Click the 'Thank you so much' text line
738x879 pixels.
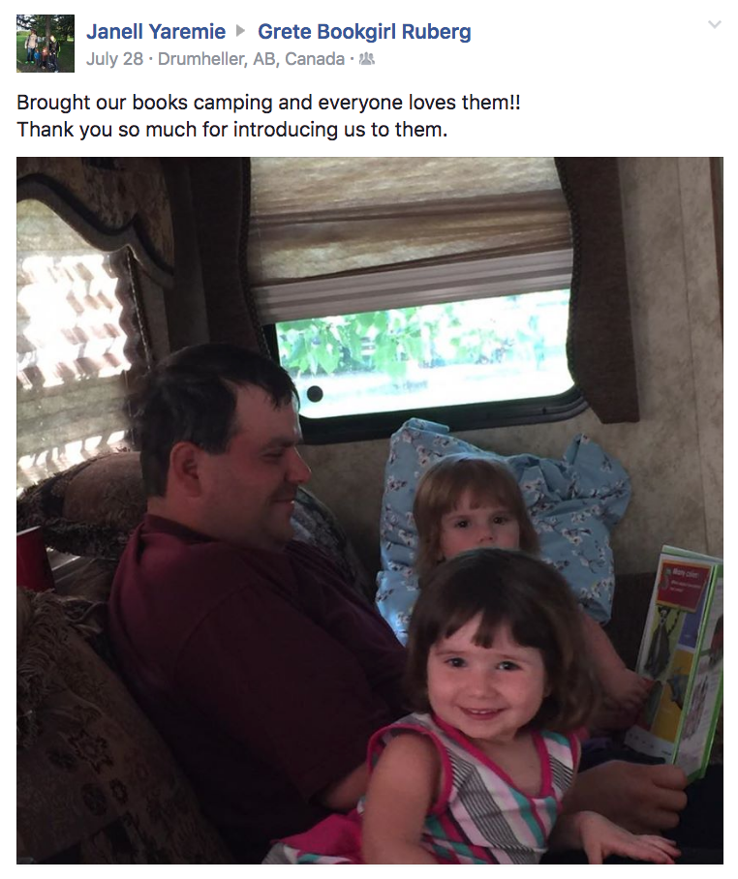coord(232,130)
